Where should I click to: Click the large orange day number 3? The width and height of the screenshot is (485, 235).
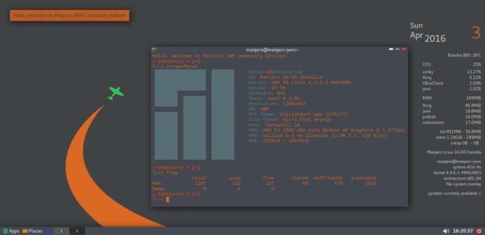476,33
